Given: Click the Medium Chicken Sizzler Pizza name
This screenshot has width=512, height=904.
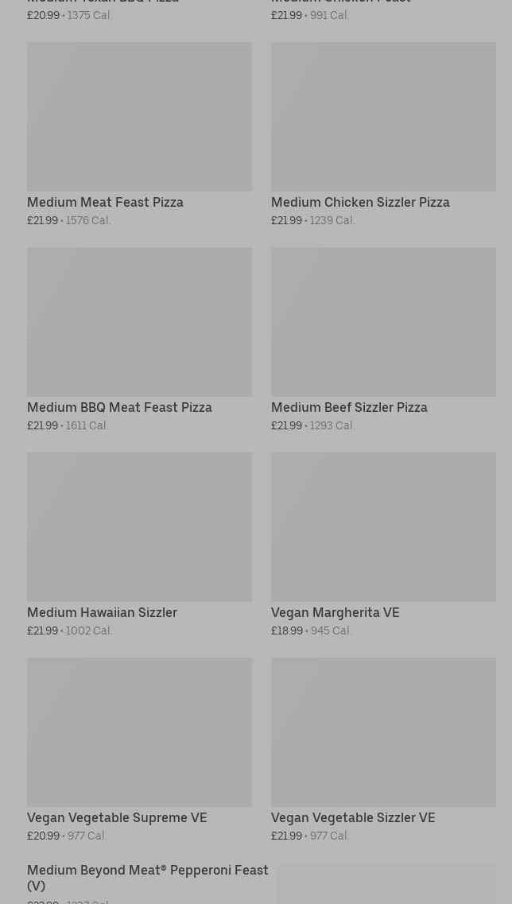Looking at the screenshot, I should tap(360, 202).
